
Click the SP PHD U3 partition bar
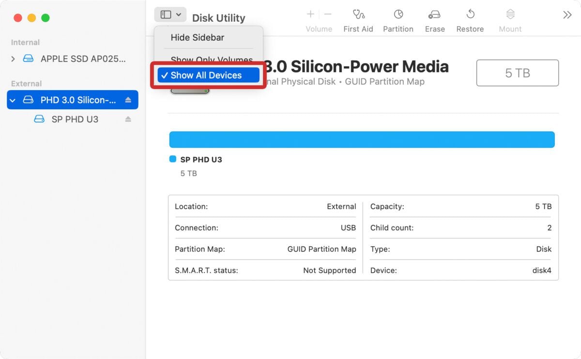[362, 139]
